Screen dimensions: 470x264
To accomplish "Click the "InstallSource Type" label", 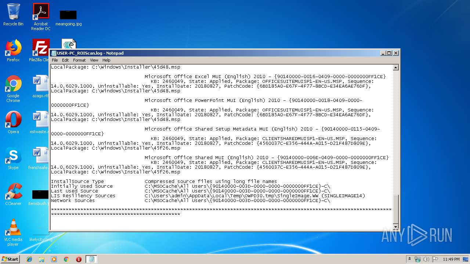I will pyautogui.click(x=77, y=181).
